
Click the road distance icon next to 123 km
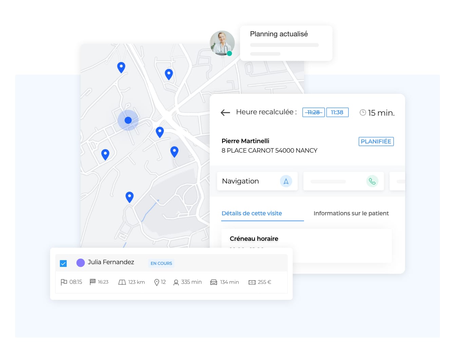point(122,282)
